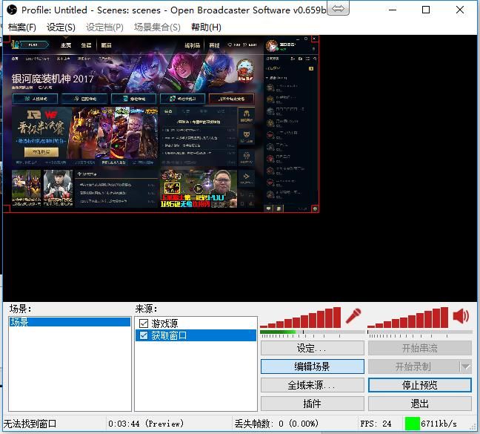Open the 档案(F) menu
The image size is (480, 434).
(x=22, y=27)
